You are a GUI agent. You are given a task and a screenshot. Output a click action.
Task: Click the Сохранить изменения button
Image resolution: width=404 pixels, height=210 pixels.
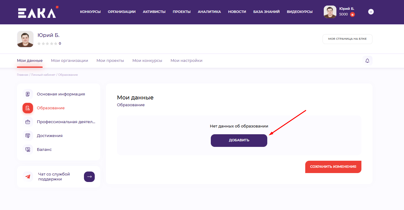pyautogui.click(x=333, y=167)
